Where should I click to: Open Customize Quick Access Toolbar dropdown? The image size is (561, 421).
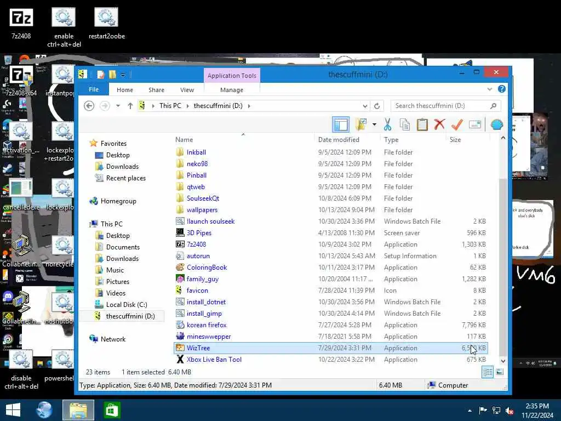coord(123,75)
